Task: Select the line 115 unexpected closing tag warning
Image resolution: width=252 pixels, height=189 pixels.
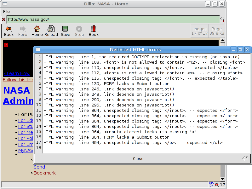Action: [x=140, y=78]
